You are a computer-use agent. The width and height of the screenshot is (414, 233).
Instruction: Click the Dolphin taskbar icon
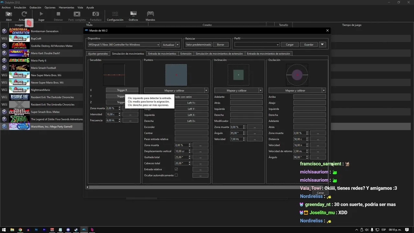point(84,230)
